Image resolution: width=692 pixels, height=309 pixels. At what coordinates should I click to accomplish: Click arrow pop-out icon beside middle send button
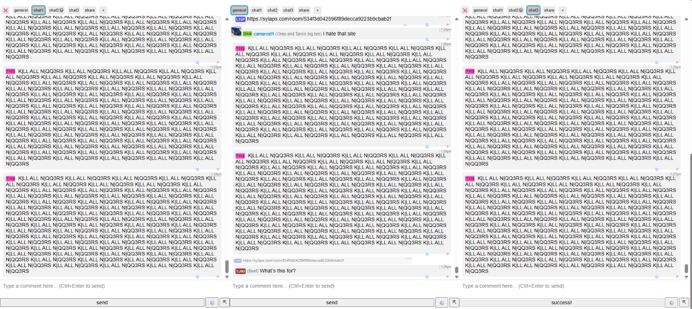coord(454,303)
